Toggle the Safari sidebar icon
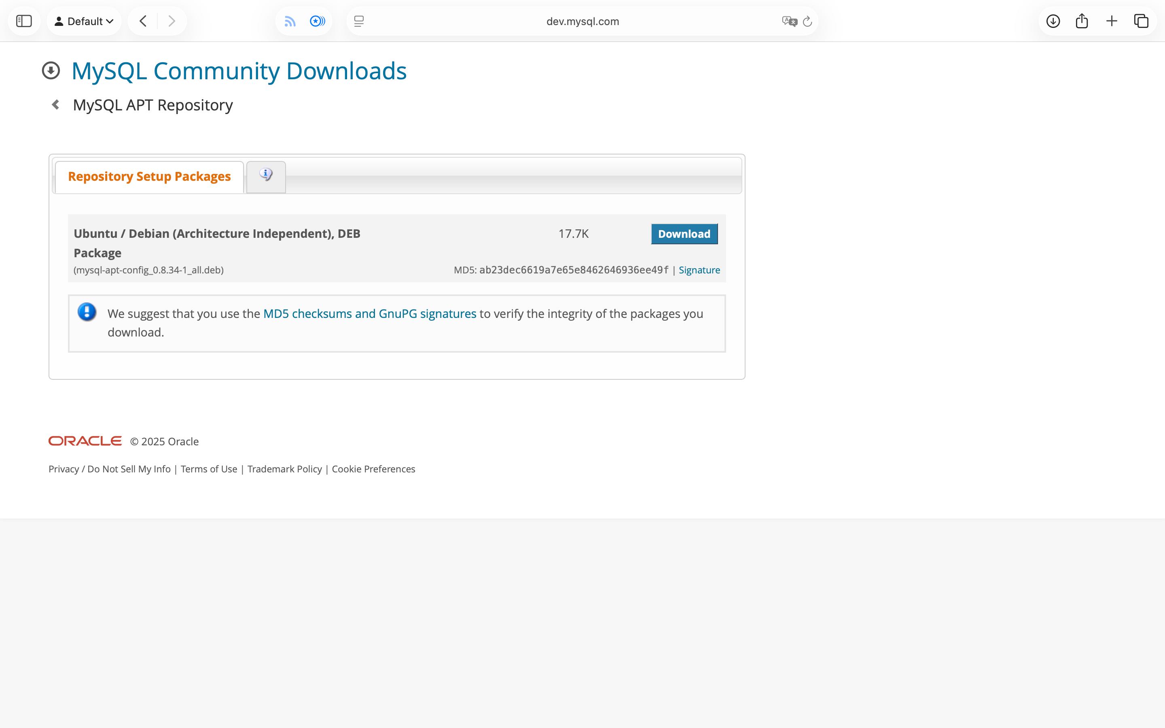Viewport: 1165px width, 728px height. tap(23, 21)
